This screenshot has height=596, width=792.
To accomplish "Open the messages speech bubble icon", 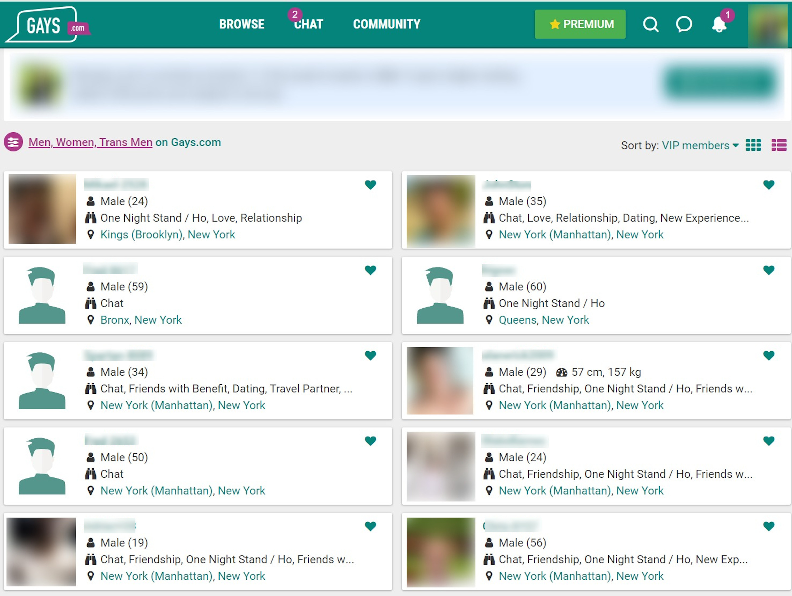I will point(683,24).
